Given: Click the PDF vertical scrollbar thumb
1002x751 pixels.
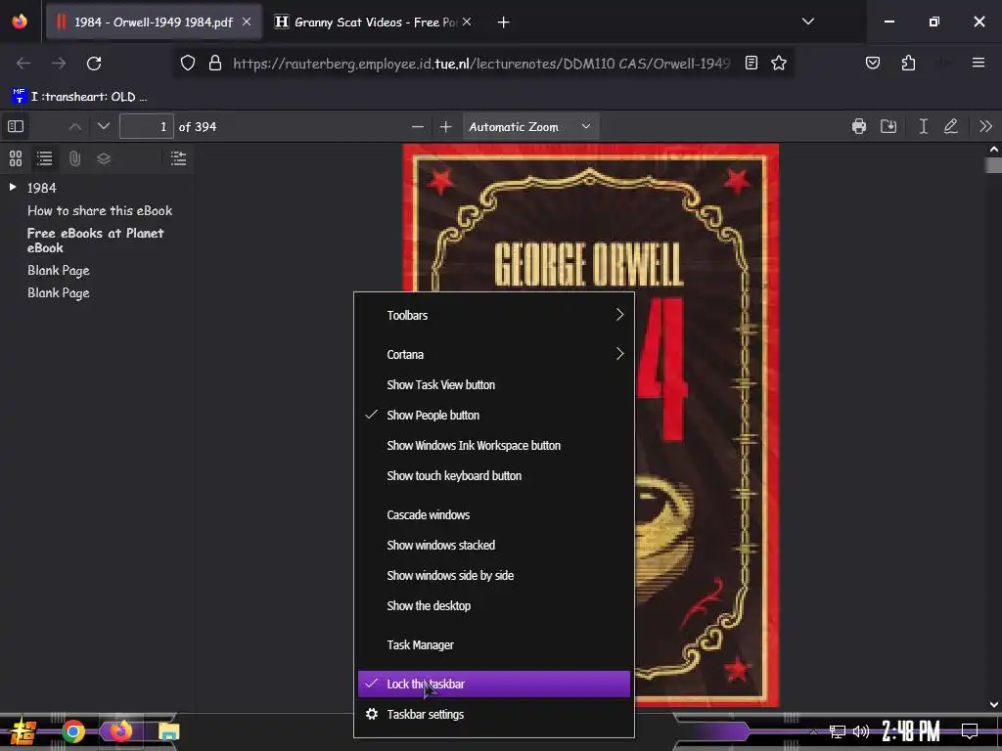Looking at the screenshot, I should coord(993,164).
